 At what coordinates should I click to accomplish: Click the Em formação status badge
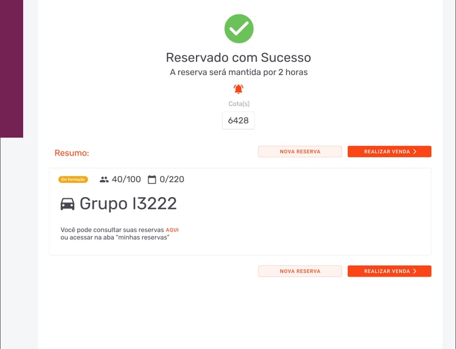point(73,179)
